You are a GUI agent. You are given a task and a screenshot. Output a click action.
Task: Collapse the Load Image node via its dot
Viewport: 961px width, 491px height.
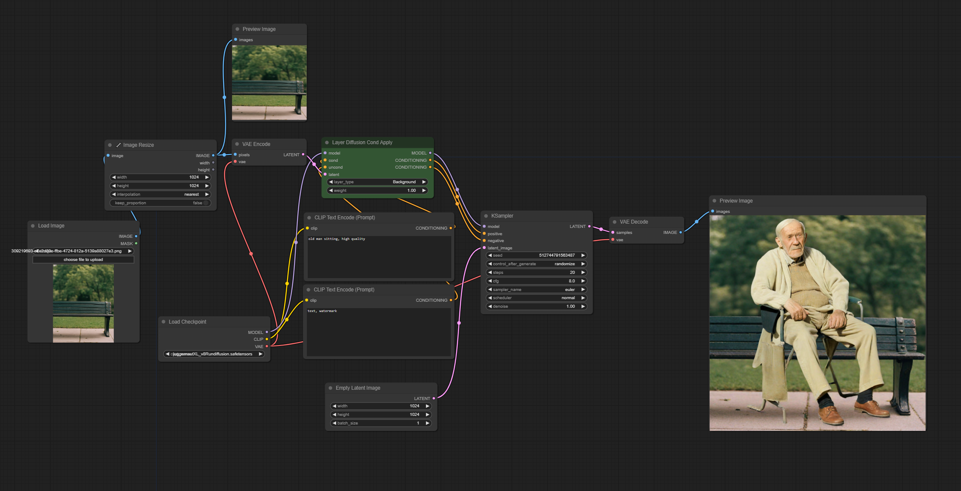click(33, 226)
